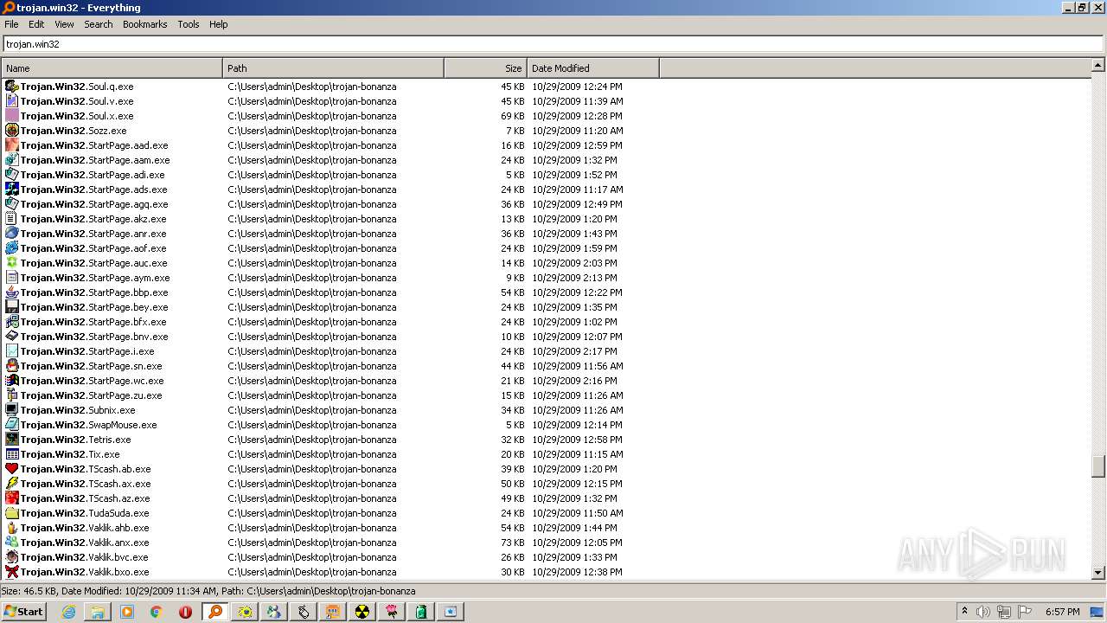
Task: Click the Start button
Action: (23, 612)
